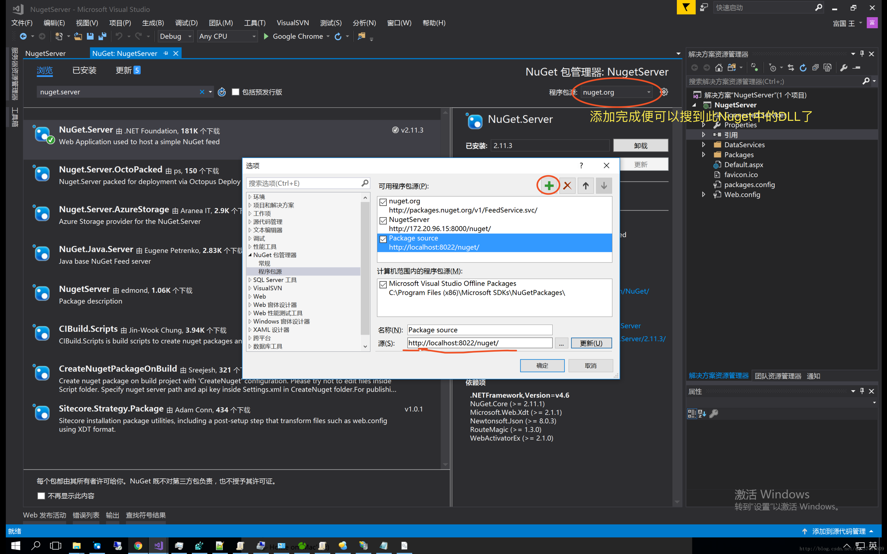
Task: Focus the 搜索选项 search box
Action: 308,183
